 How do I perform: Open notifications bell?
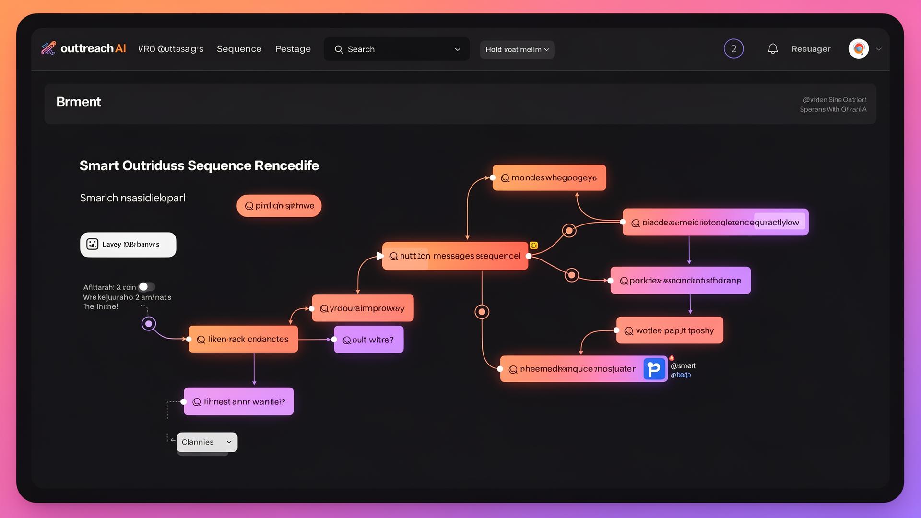point(772,49)
